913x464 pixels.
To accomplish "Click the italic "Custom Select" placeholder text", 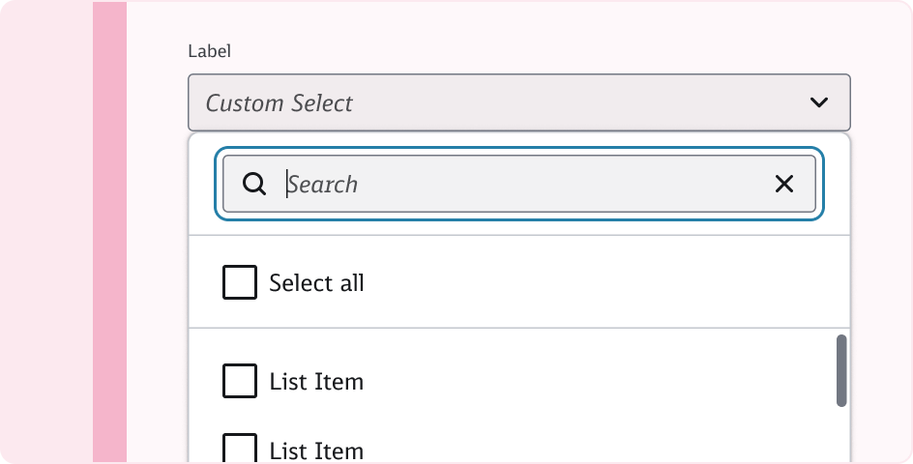I will 280,102.
